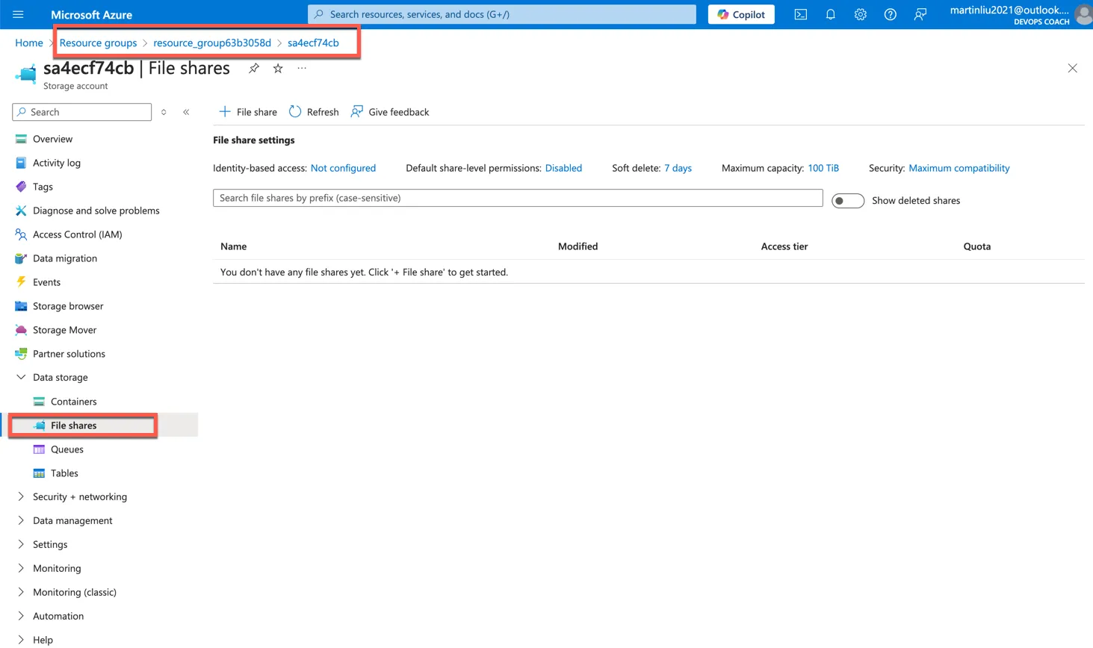This screenshot has width=1093, height=648.
Task: Click the help question mark icon
Action: (x=890, y=14)
